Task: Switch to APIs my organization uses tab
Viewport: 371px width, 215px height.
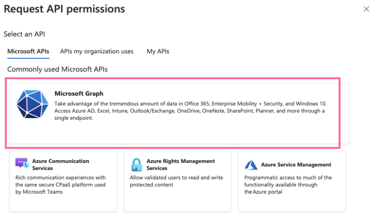Action: pyautogui.click(x=97, y=52)
